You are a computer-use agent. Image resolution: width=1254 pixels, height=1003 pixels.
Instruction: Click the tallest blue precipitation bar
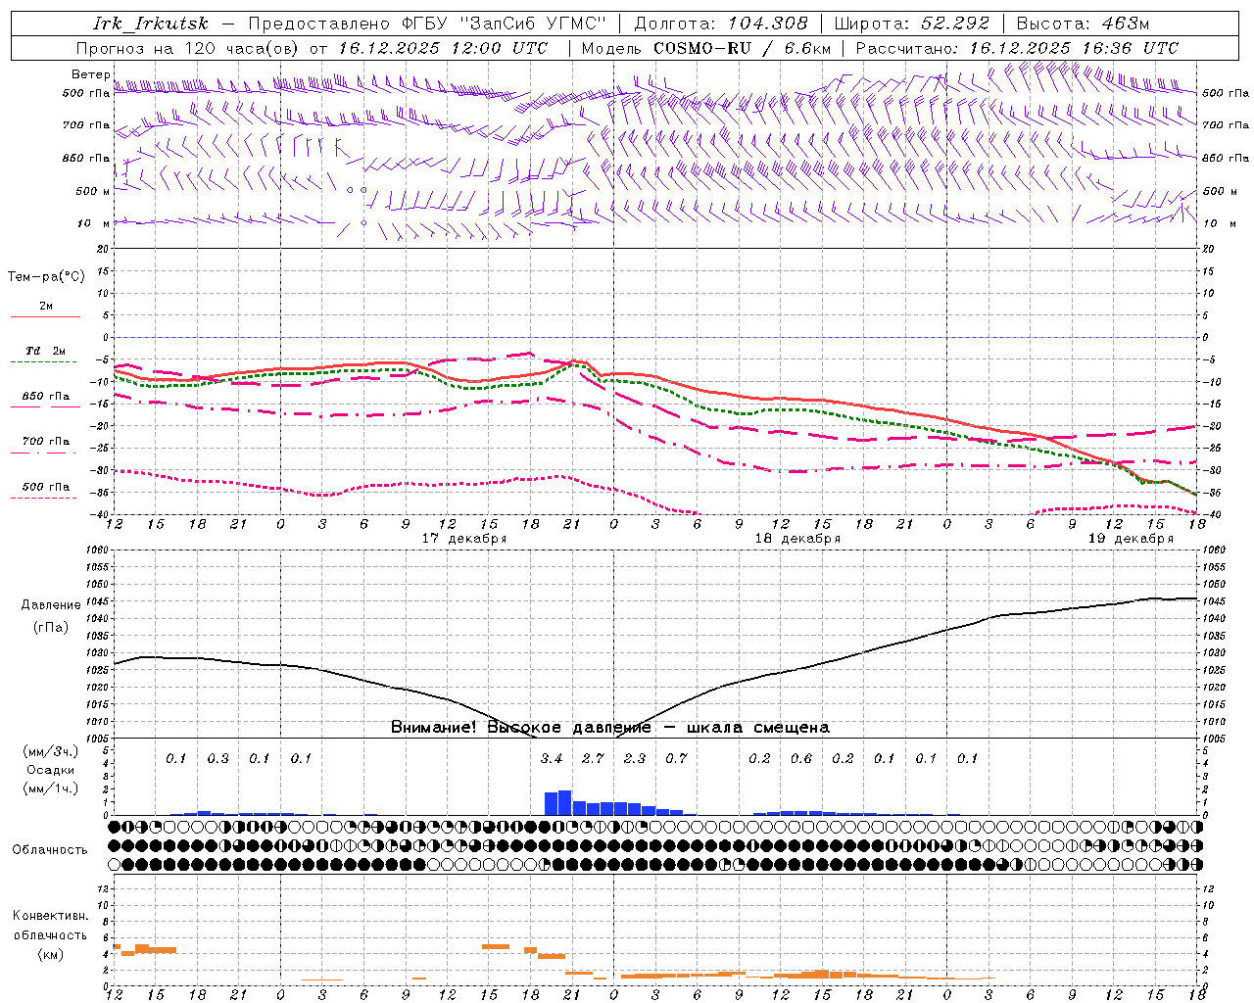(565, 802)
